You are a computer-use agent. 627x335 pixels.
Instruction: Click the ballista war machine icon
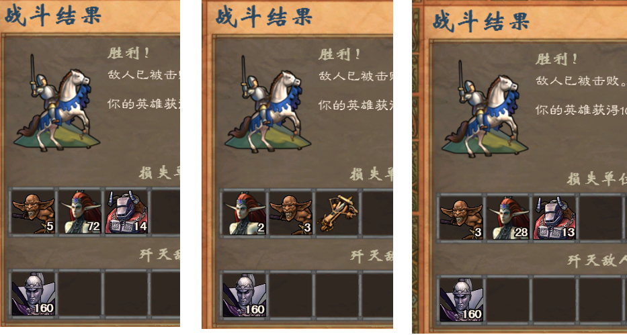[x=338, y=213]
